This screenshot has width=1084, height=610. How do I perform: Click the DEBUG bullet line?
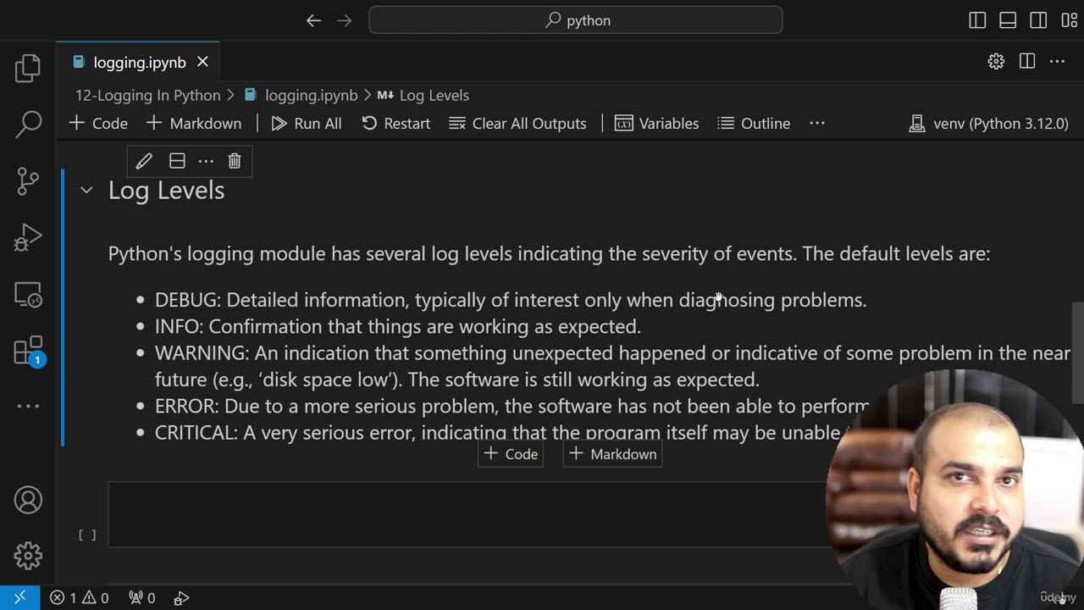point(511,300)
